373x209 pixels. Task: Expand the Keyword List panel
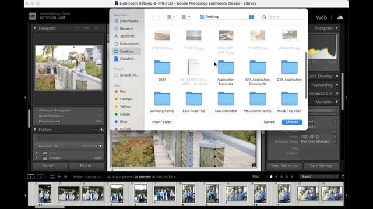[x=337, y=93]
